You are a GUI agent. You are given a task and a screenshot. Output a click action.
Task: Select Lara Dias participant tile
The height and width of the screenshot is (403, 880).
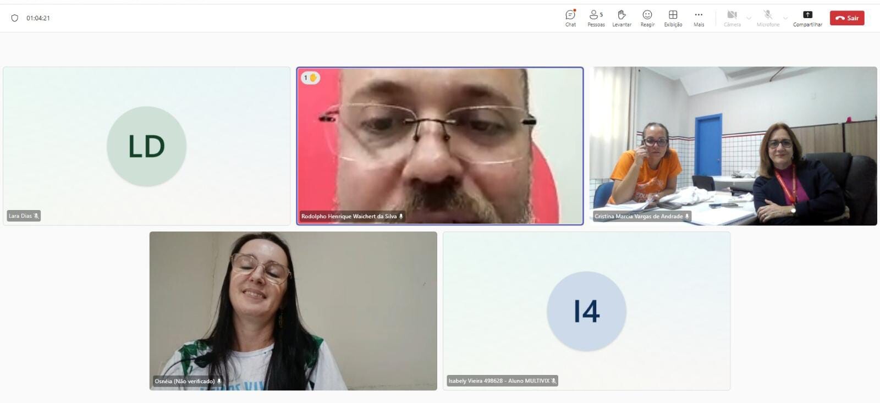click(x=146, y=146)
